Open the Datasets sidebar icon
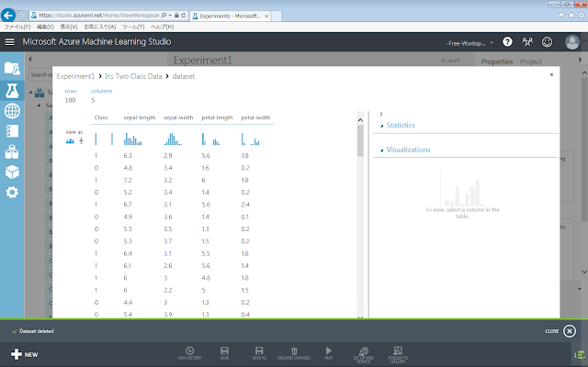The height and width of the screenshot is (367, 588). pyautogui.click(x=12, y=151)
